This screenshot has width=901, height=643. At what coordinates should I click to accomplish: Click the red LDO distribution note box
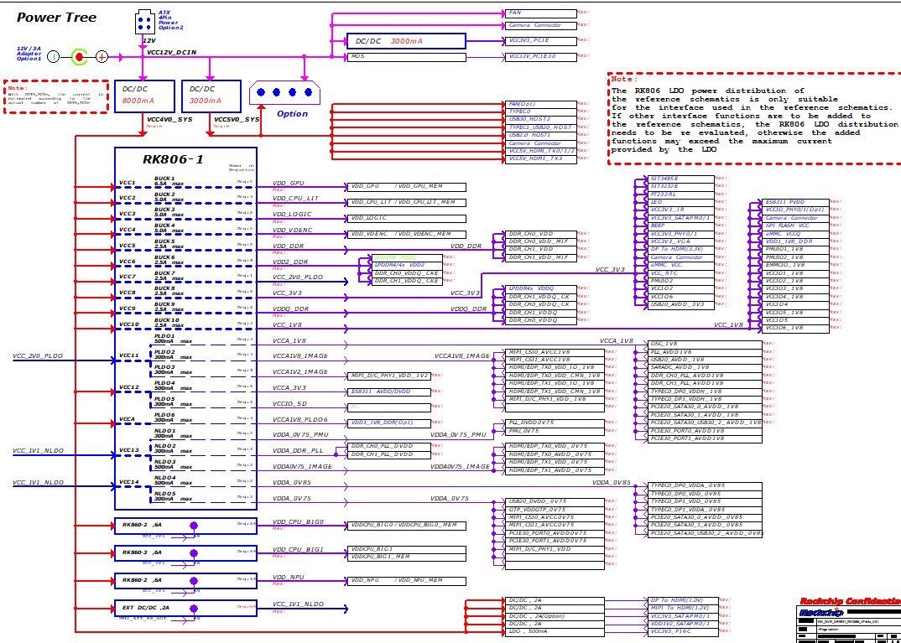752,115
